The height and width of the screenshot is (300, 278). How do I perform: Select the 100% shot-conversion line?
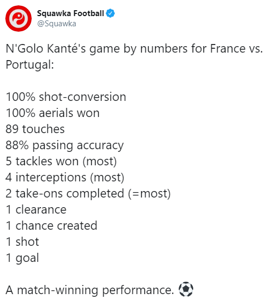point(66,97)
